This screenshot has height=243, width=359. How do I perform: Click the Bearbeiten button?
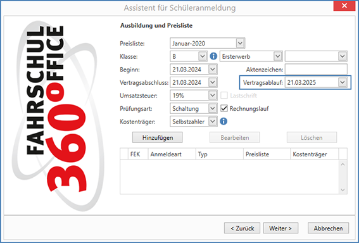coord(235,137)
